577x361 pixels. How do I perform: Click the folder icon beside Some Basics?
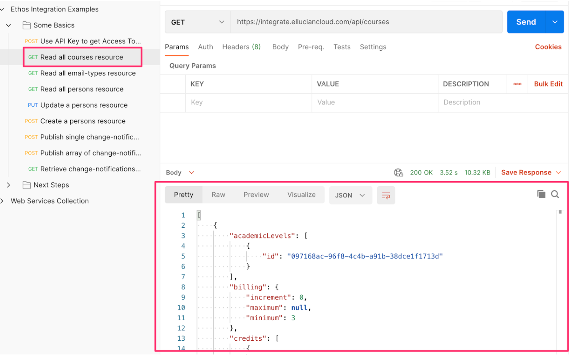point(26,25)
